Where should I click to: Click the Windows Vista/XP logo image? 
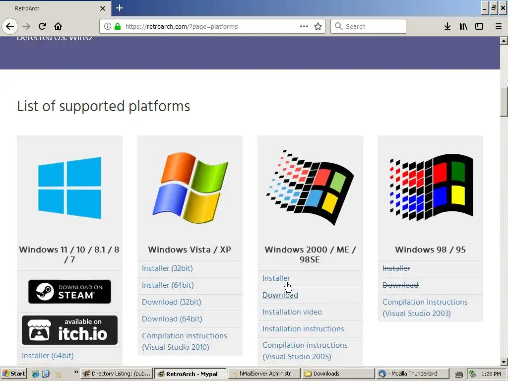click(190, 188)
